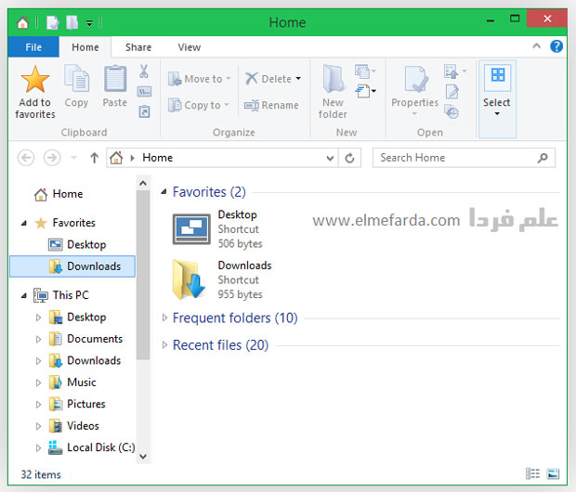Click the Copy icon in Clipboard group

pos(76,81)
